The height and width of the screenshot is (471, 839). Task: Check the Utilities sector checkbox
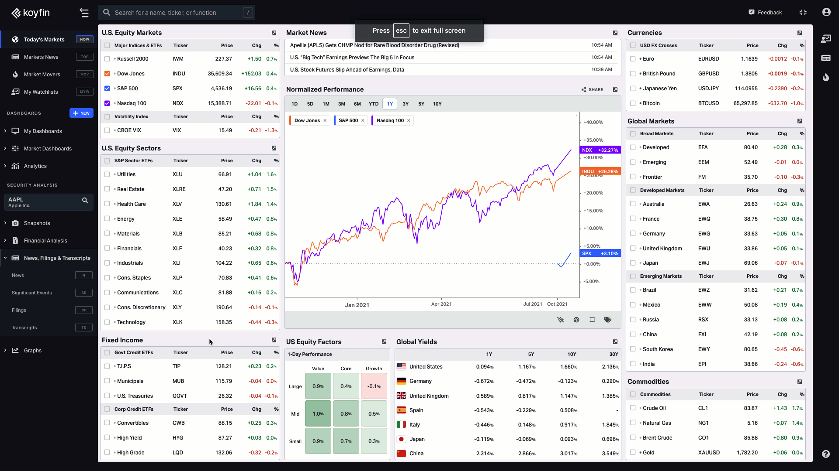(107, 174)
